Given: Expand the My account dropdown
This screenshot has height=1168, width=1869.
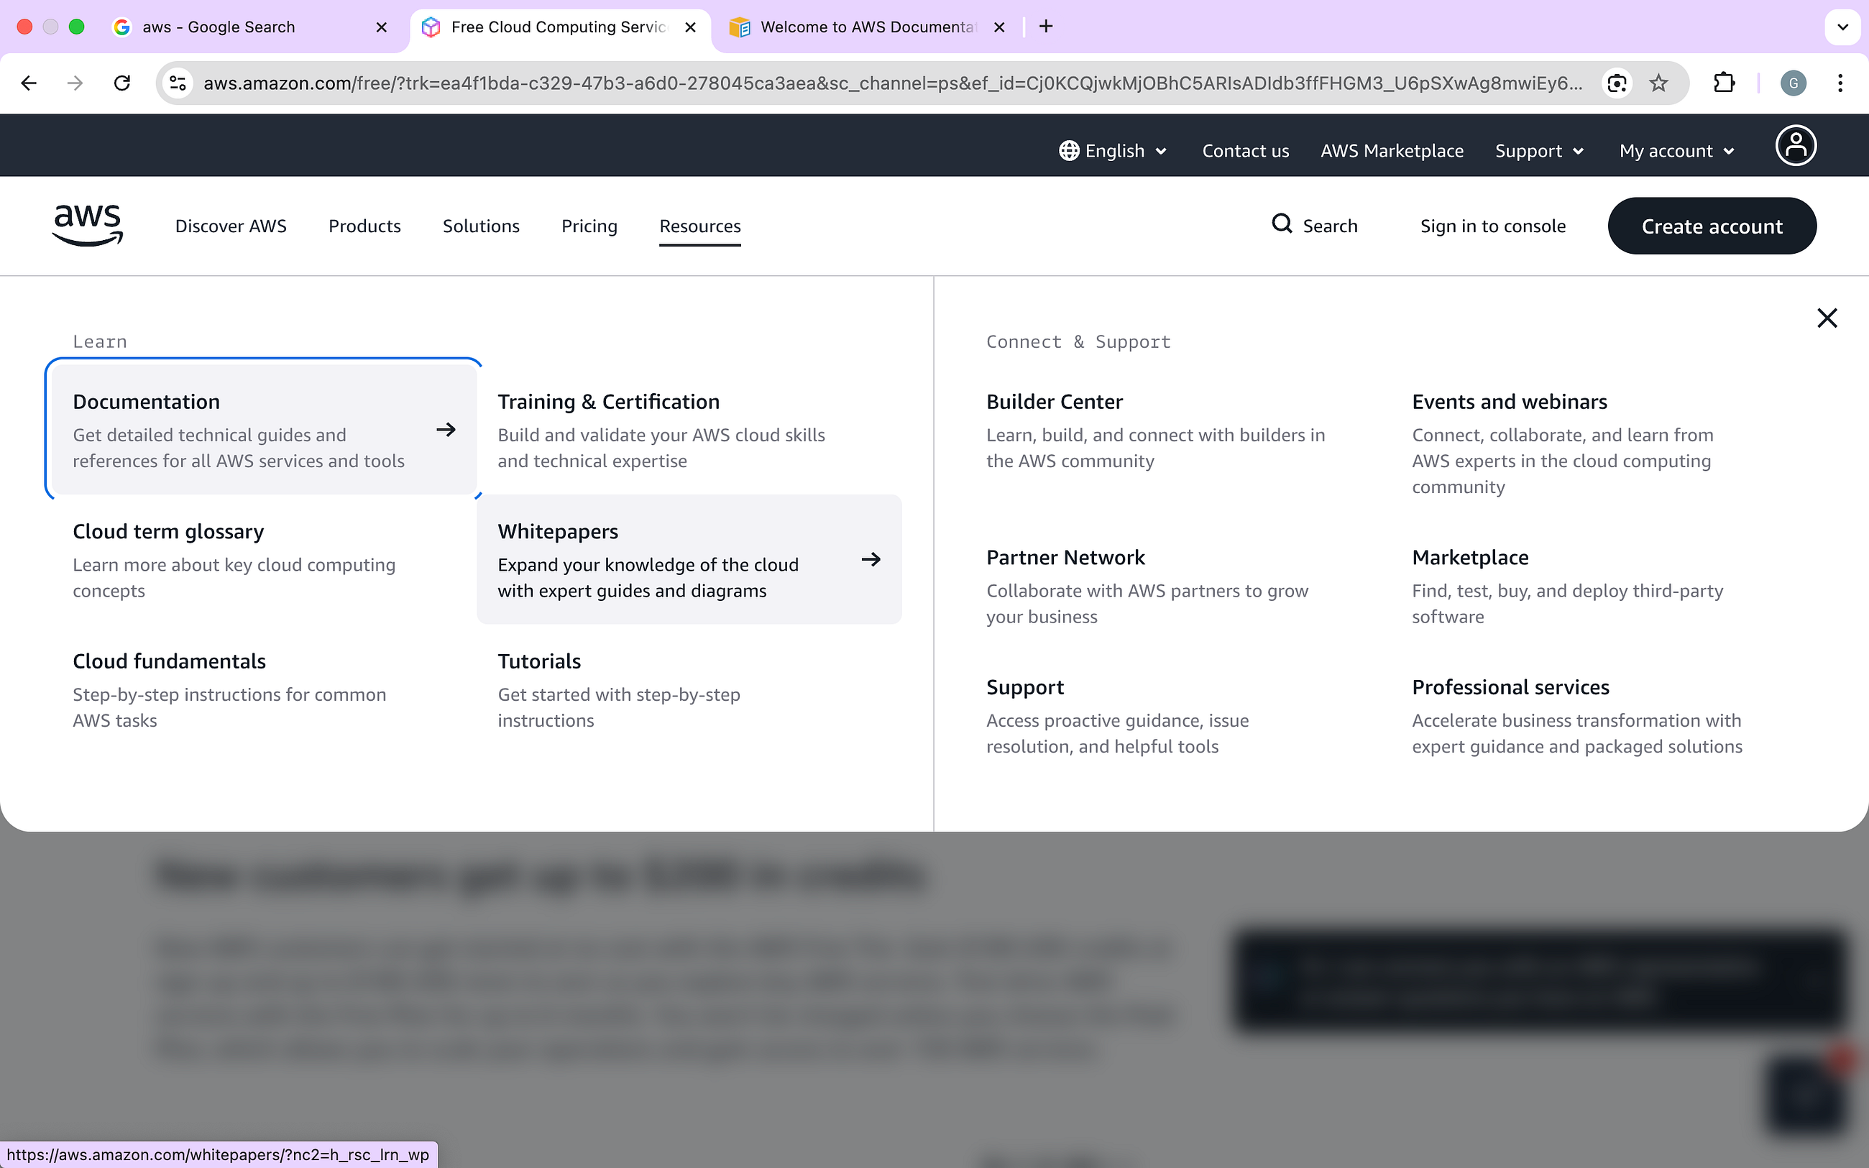Looking at the screenshot, I should 1676,151.
